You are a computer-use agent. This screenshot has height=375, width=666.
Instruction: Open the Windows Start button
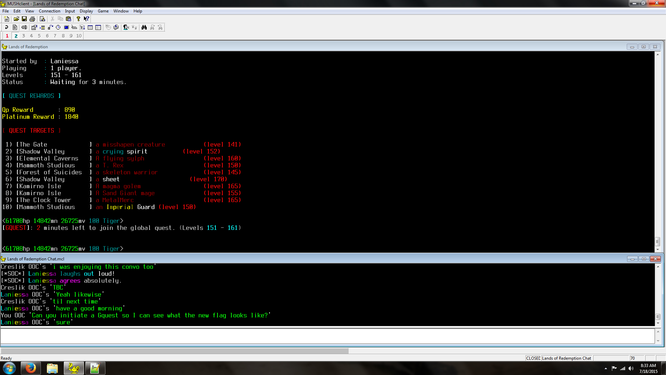[x=9, y=368]
